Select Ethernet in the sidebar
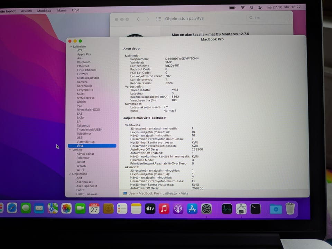The height and width of the screenshot is (249, 332). coord(83,66)
